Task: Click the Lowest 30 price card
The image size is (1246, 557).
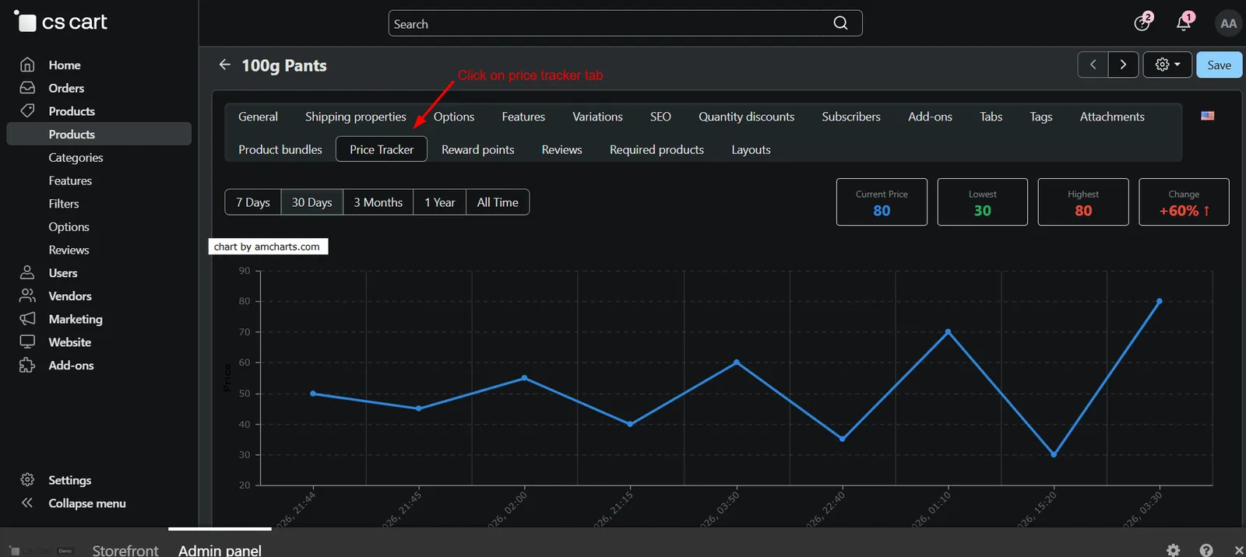Action: 982,202
